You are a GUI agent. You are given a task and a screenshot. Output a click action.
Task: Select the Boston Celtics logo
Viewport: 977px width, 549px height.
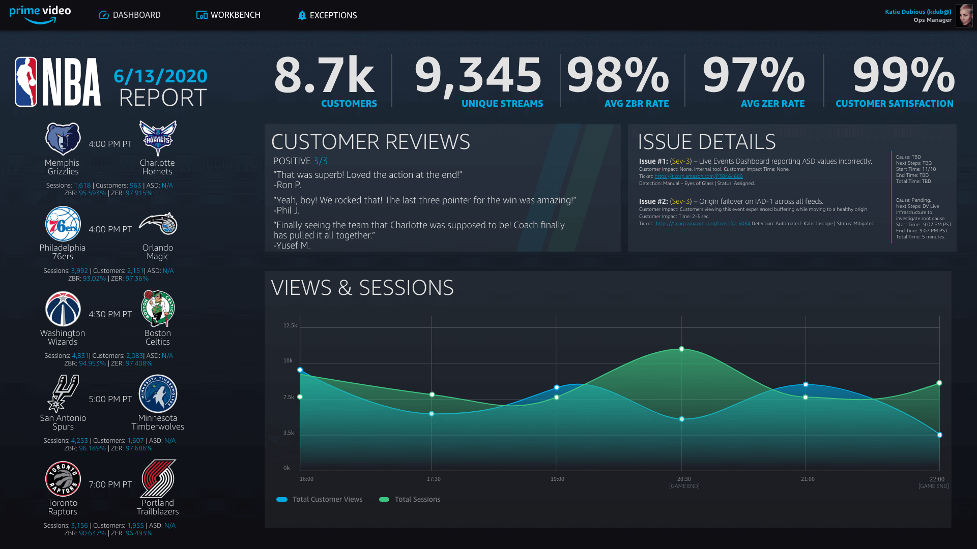coord(158,309)
